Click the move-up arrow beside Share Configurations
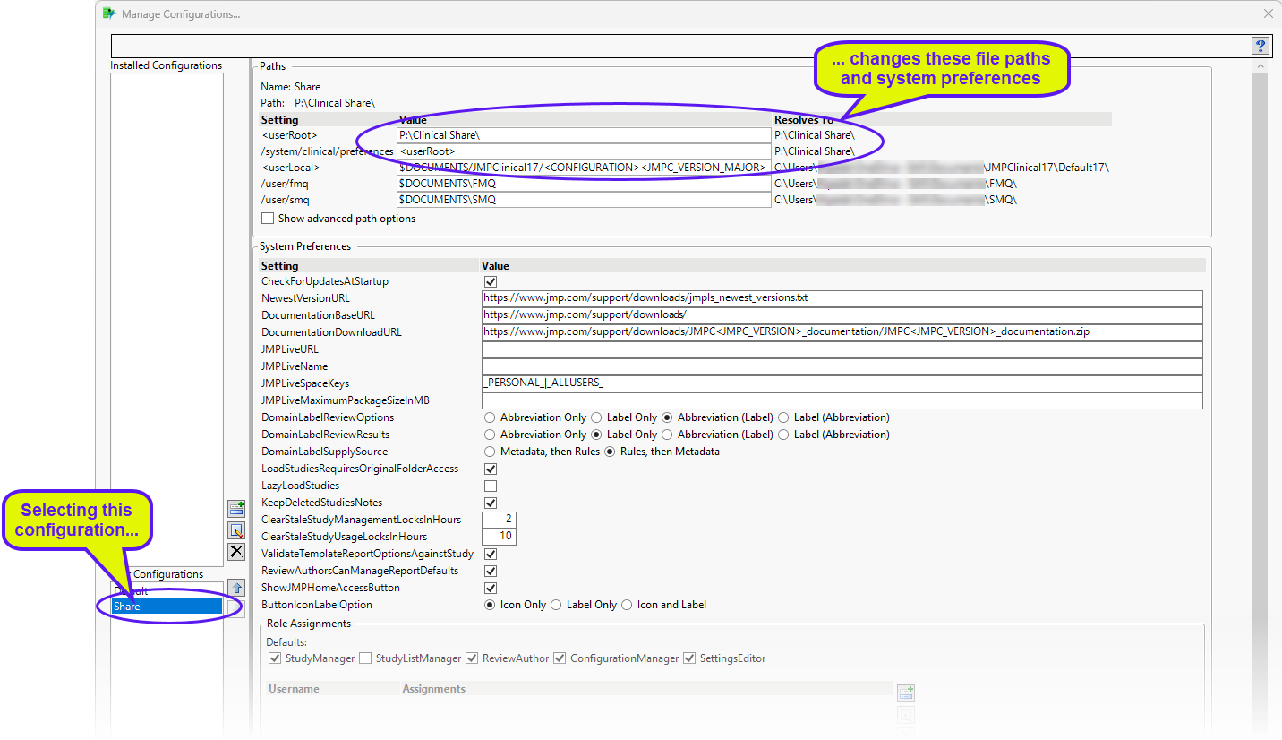The height and width of the screenshot is (740, 1282). [236, 588]
